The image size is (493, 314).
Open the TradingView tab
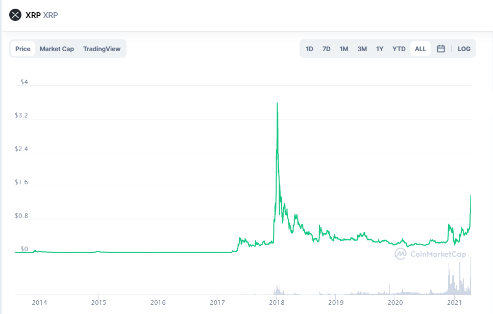click(x=102, y=49)
